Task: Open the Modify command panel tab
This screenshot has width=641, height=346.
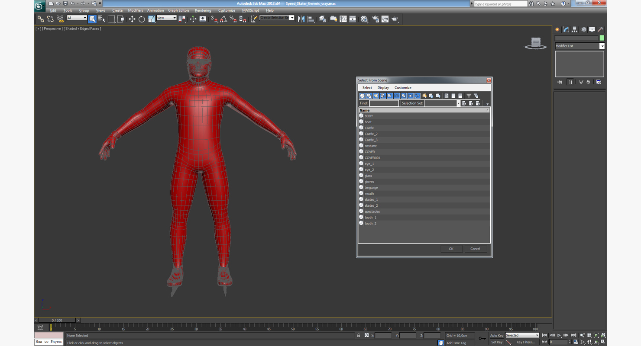Action: (x=566, y=29)
